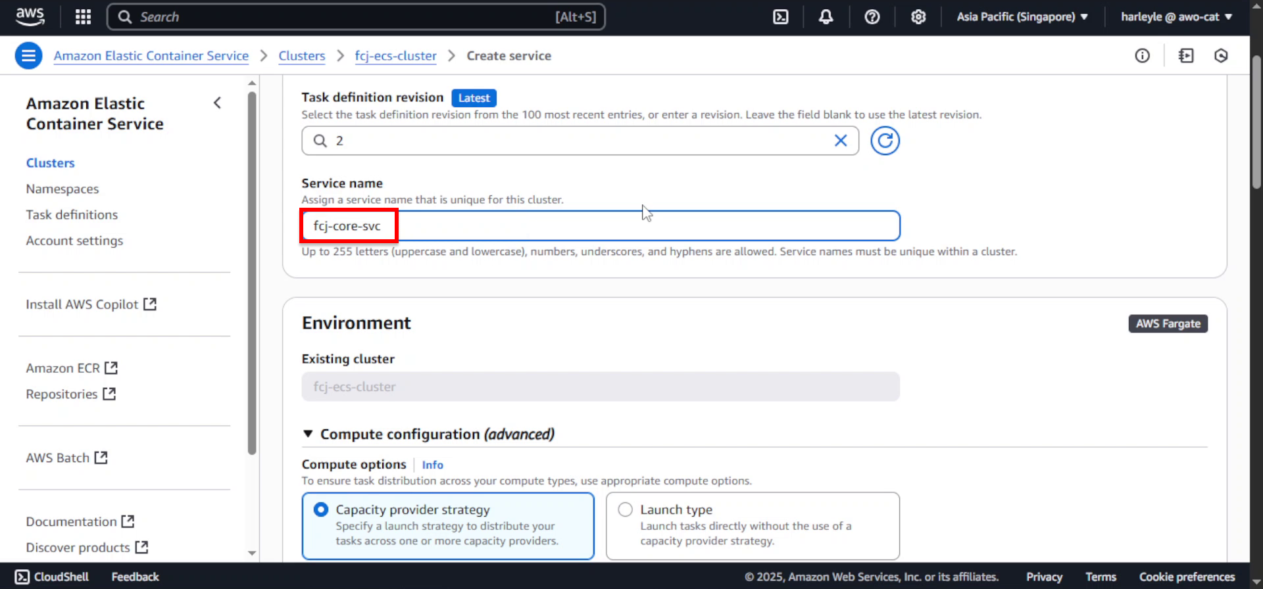Image resolution: width=1263 pixels, height=589 pixels.
Task: Open Account settings in the sidebar
Action: (x=74, y=241)
